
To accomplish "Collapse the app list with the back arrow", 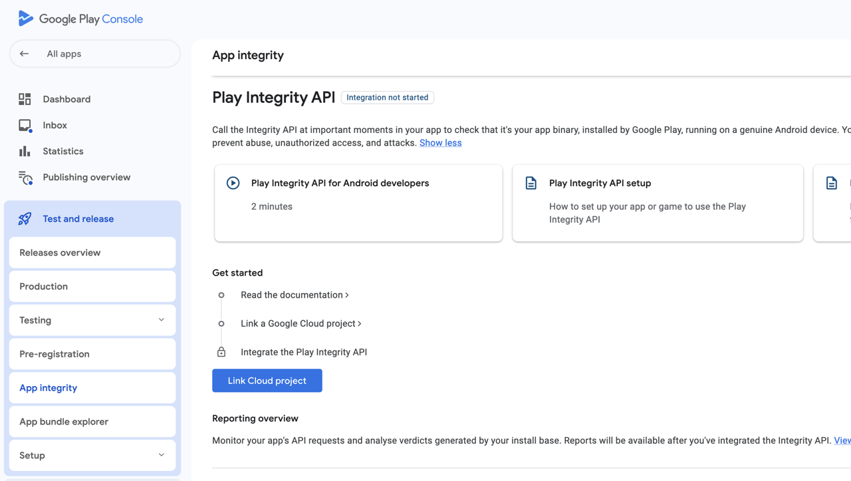I will click(25, 53).
